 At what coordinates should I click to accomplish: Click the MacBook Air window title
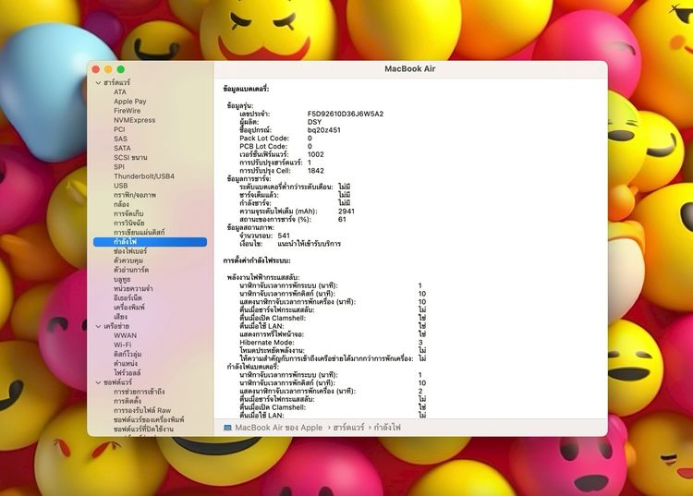coord(409,69)
